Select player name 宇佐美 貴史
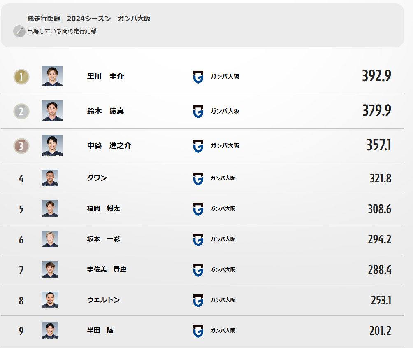 coord(107,269)
